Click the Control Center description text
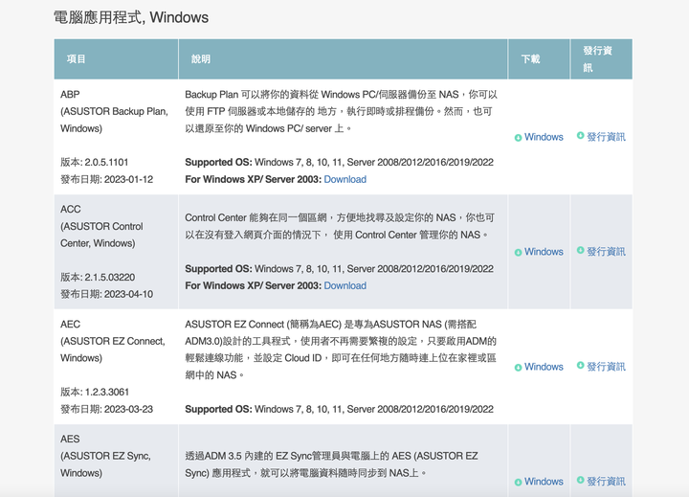689x497 pixels. pyautogui.click(x=340, y=226)
